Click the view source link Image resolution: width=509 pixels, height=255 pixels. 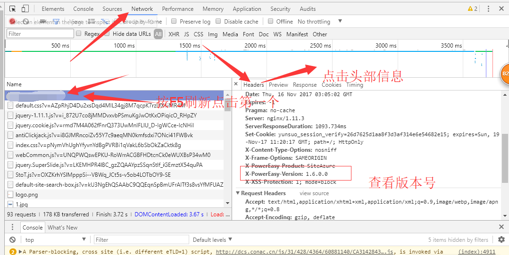[x=314, y=193]
